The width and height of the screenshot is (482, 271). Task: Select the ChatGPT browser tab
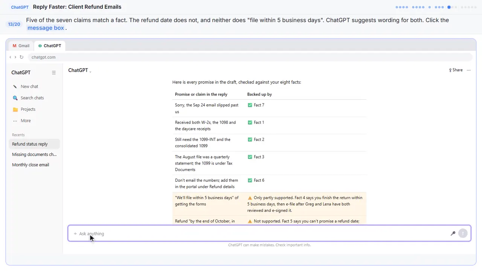pyautogui.click(x=50, y=46)
